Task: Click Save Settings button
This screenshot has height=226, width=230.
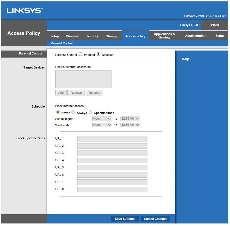Action: [125, 219]
